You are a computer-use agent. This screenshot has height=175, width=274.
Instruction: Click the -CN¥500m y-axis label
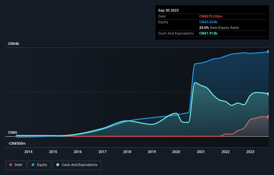17,143
